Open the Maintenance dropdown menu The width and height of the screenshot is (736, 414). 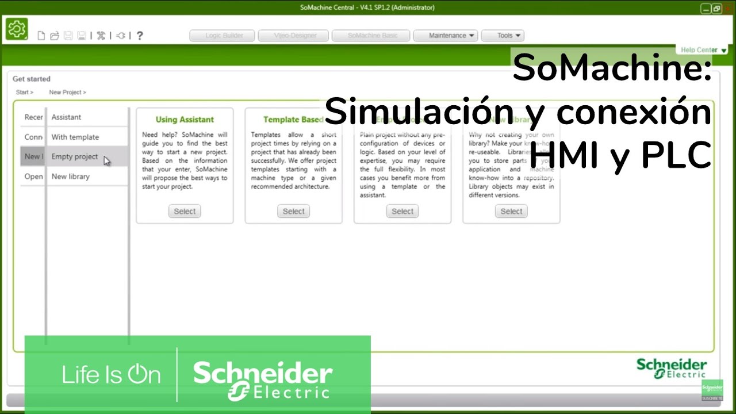(446, 36)
